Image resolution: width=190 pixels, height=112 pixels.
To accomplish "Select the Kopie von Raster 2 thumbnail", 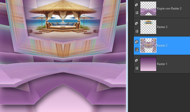I will [148, 8].
